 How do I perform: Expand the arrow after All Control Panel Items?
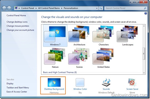click(x=62, y=8)
